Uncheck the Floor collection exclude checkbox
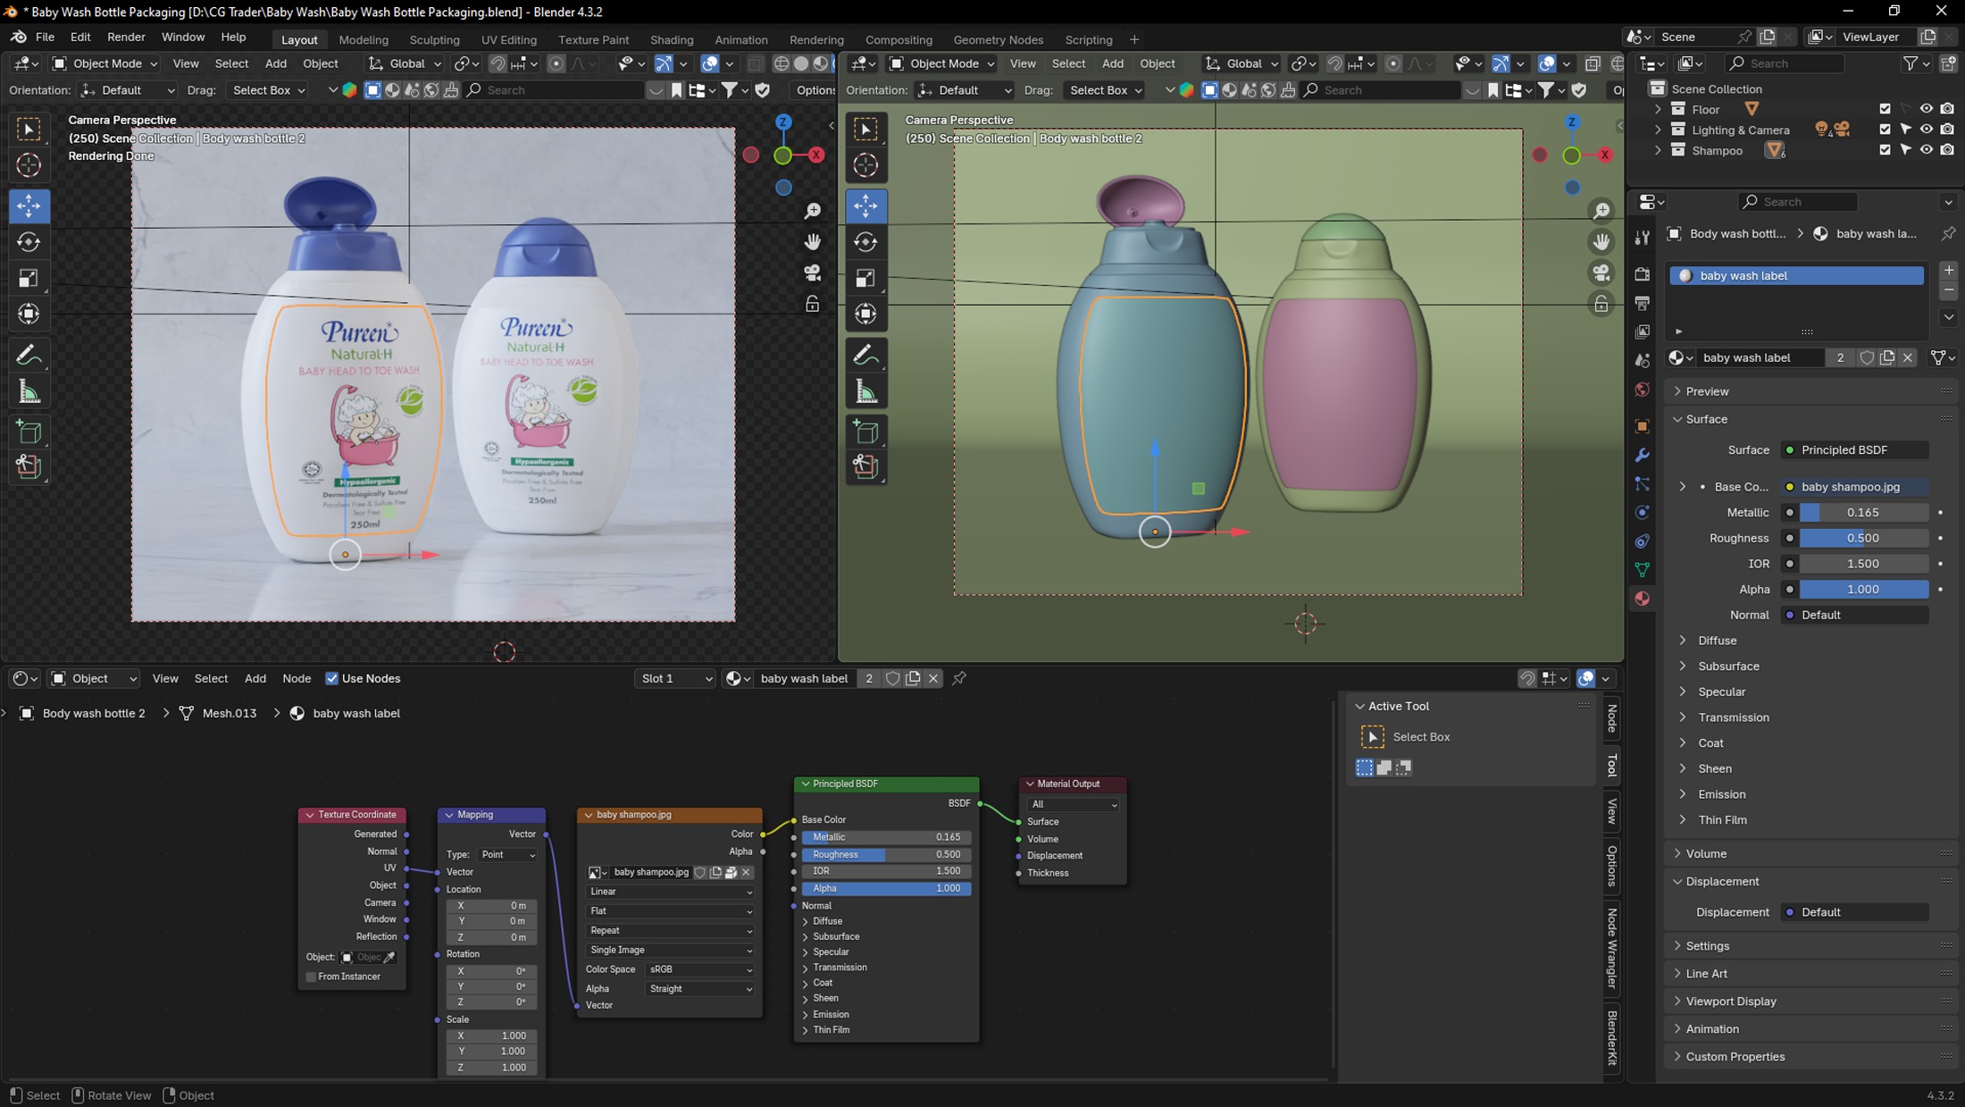Screen dimensions: 1965x1107 tap(1885, 109)
